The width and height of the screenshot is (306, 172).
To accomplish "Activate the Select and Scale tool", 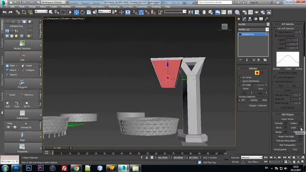I will 89,12.
